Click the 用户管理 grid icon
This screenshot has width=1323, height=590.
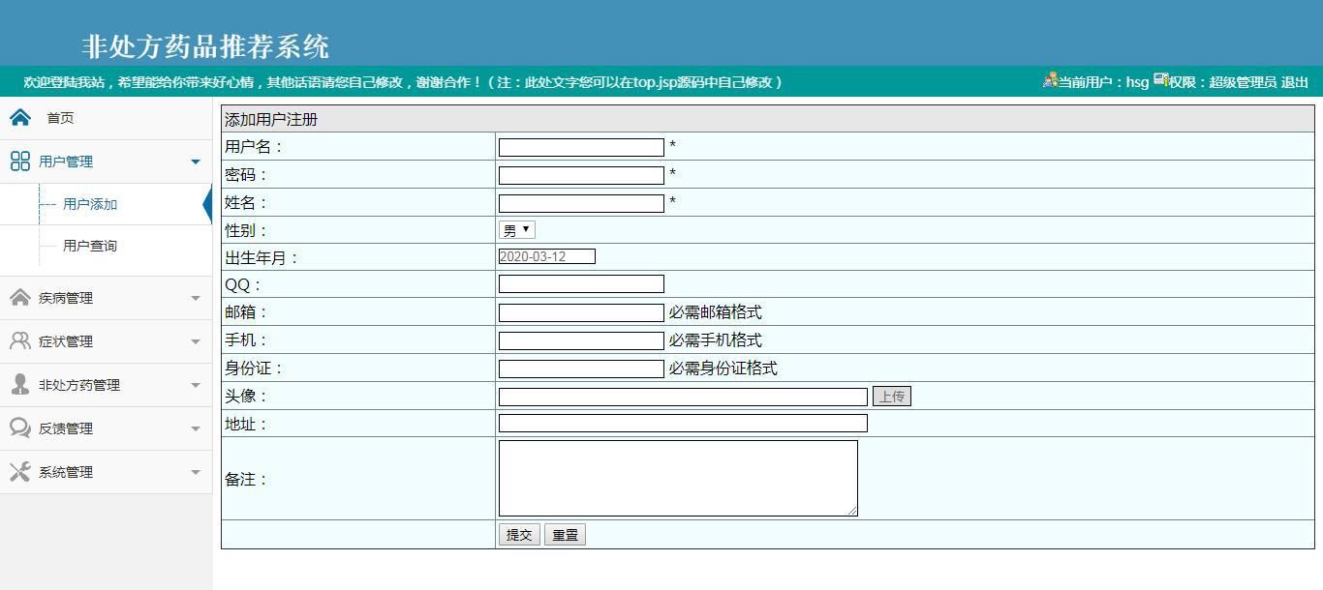click(x=20, y=162)
